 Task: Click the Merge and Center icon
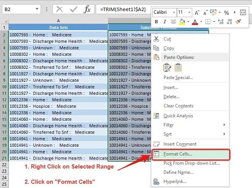coord(243,13)
